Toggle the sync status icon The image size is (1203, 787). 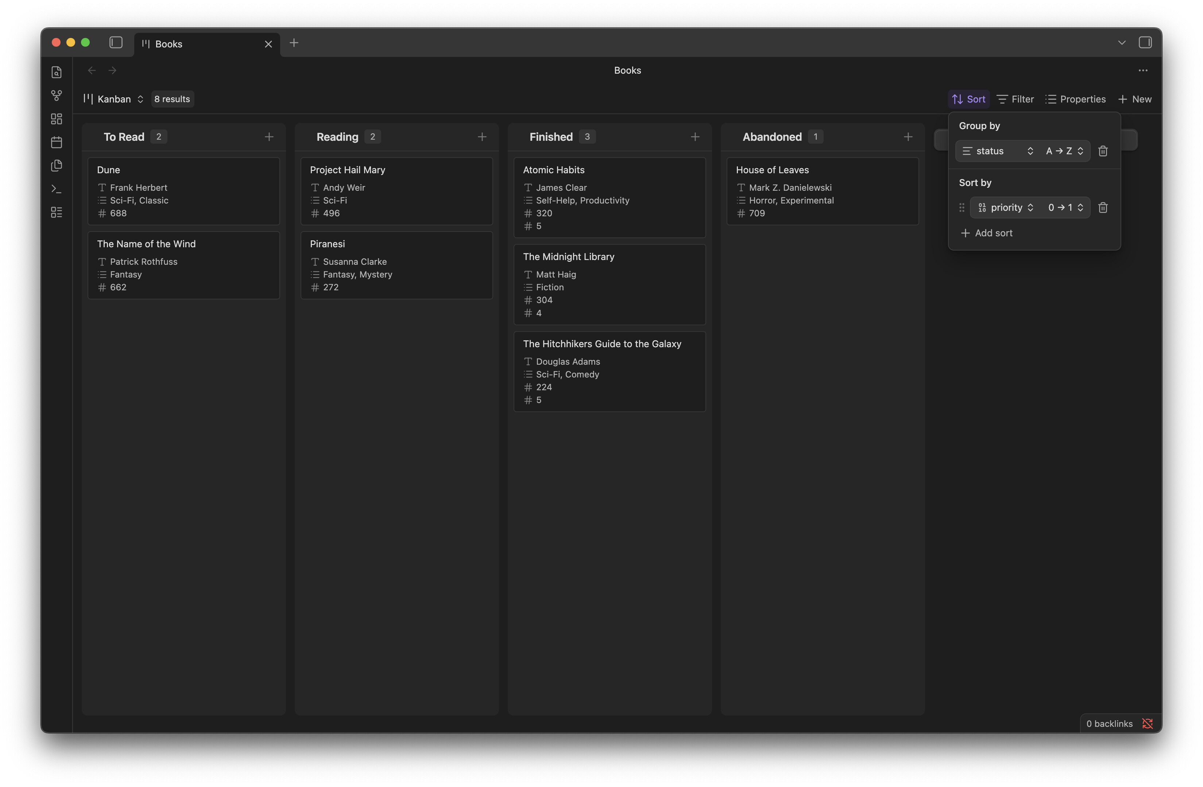coord(1148,723)
